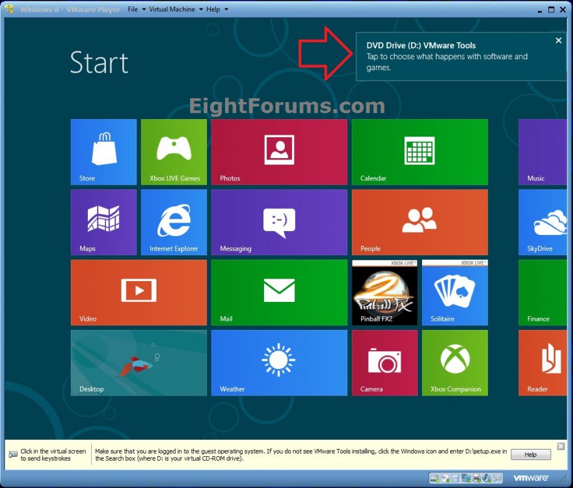
Task: Click the dropdown arrow after the Help menu
Action: tap(226, 10)
